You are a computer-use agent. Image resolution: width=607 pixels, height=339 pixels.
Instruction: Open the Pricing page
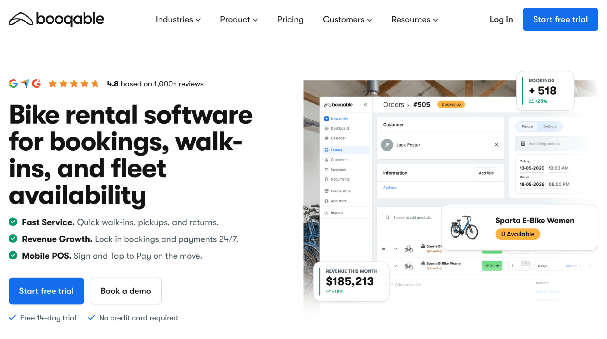(x=290, y=19)
